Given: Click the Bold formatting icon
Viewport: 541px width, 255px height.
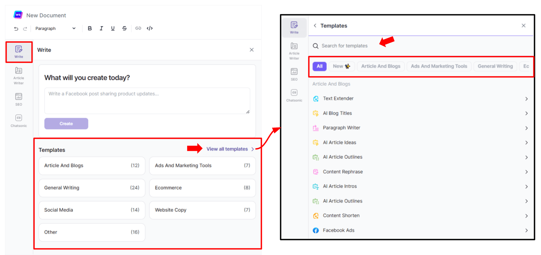Looking at the screenshot, I should 90,29.
